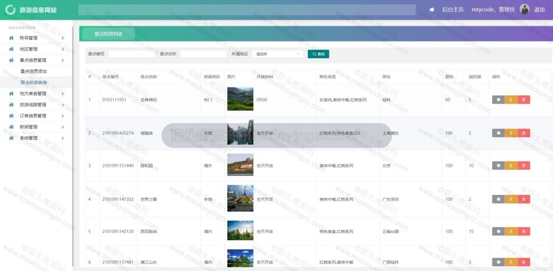Click house icon next to 新闻管理
Image resolution: width=553 pixels, height=271 pixels.
(11, 127)
